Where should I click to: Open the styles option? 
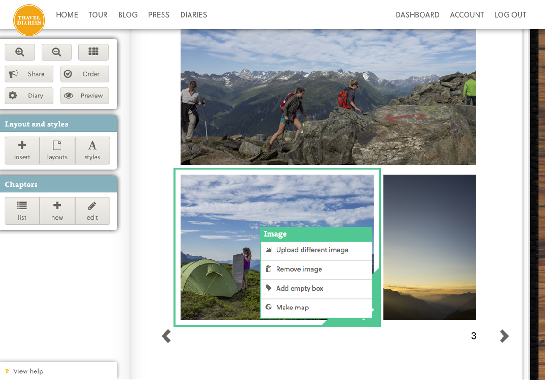(93, 150)
